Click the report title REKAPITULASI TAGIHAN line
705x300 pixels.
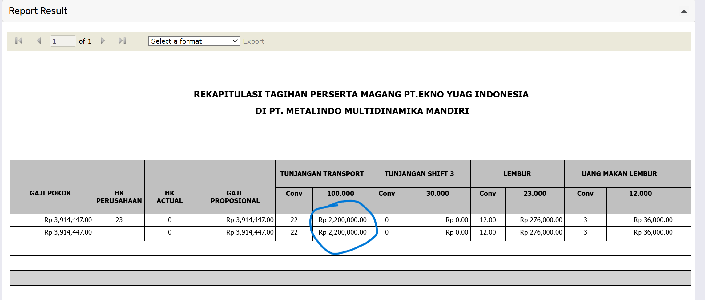click(361, 94)
